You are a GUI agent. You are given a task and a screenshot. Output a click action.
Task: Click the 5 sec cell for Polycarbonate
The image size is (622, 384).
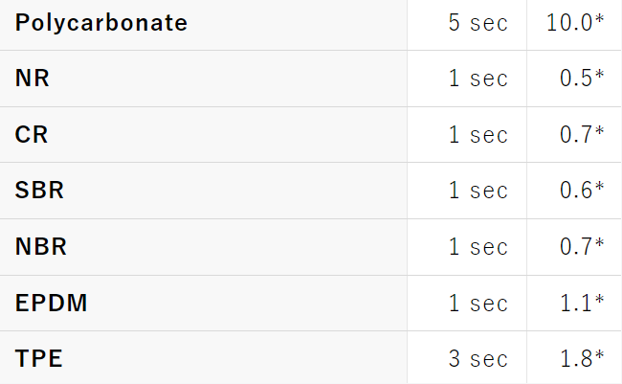tap(467, 25)
